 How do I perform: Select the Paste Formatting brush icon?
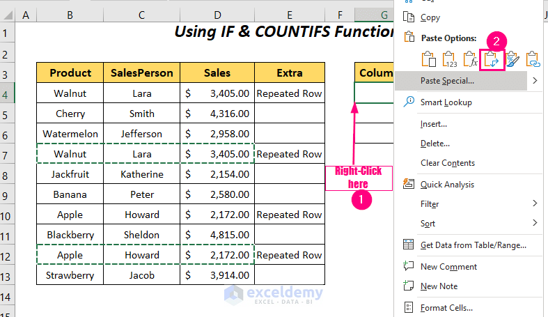click(513, 60)
